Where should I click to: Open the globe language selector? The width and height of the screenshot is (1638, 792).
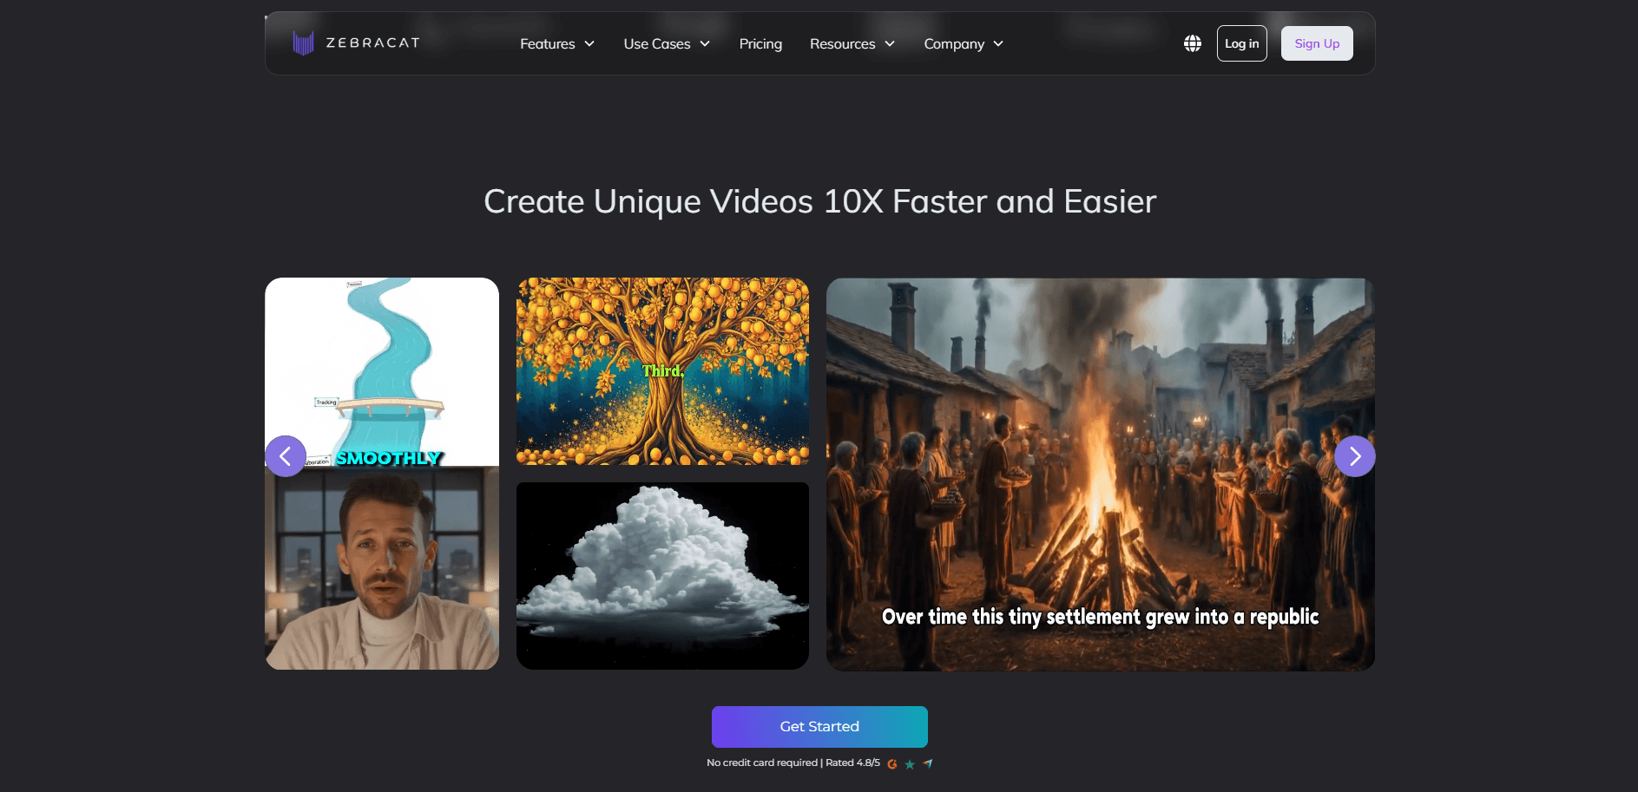pos(1193,43)
